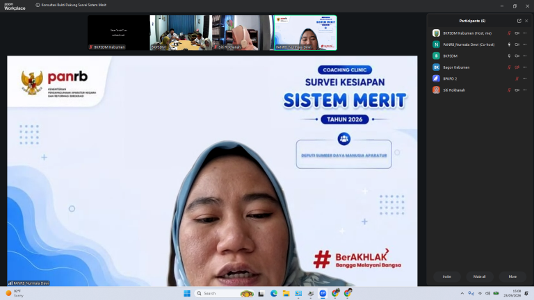534x300 pixels.
Task: Open the Windows Start menu
Action: point(187,293)
